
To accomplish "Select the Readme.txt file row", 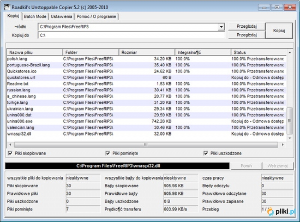I will pos(147,84).
